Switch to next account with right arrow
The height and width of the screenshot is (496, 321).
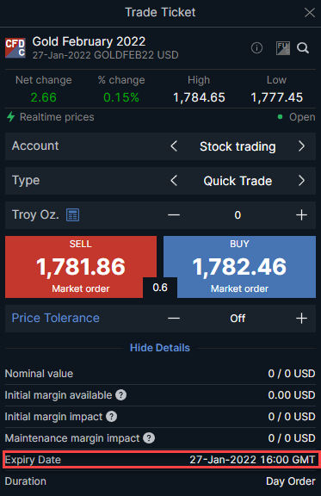(x=301, y=146)
